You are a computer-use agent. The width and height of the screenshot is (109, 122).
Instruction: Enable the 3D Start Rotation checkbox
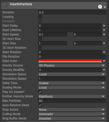click(x=40, y=48)
